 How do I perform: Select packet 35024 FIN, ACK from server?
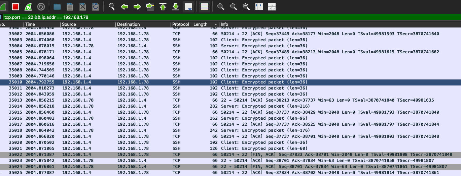pos(230,167)
